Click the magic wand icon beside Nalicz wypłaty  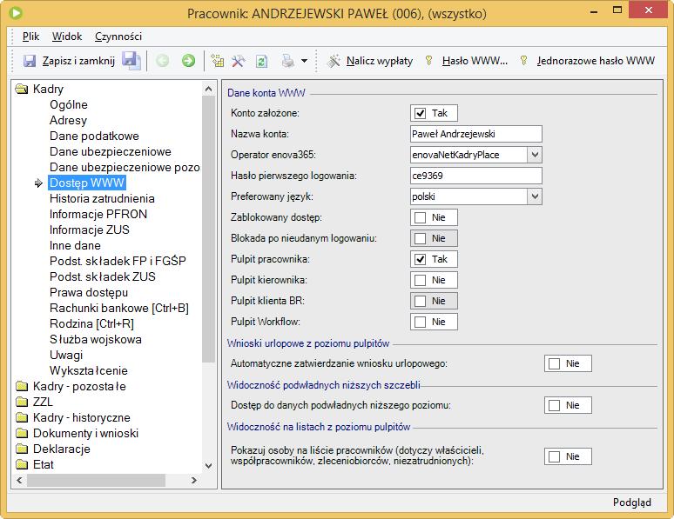coord(334,61)
